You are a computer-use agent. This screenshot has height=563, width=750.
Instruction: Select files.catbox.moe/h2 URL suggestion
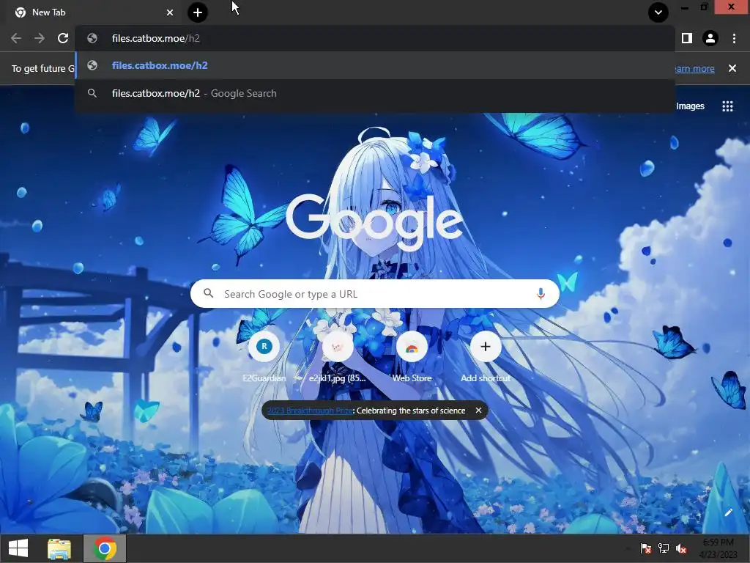(375, 65)
